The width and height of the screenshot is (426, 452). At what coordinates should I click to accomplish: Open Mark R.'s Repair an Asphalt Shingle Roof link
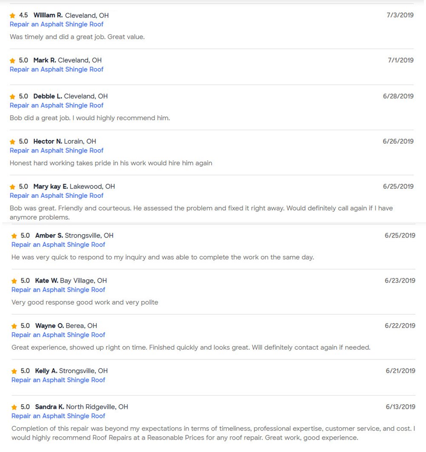pos(57,69)
